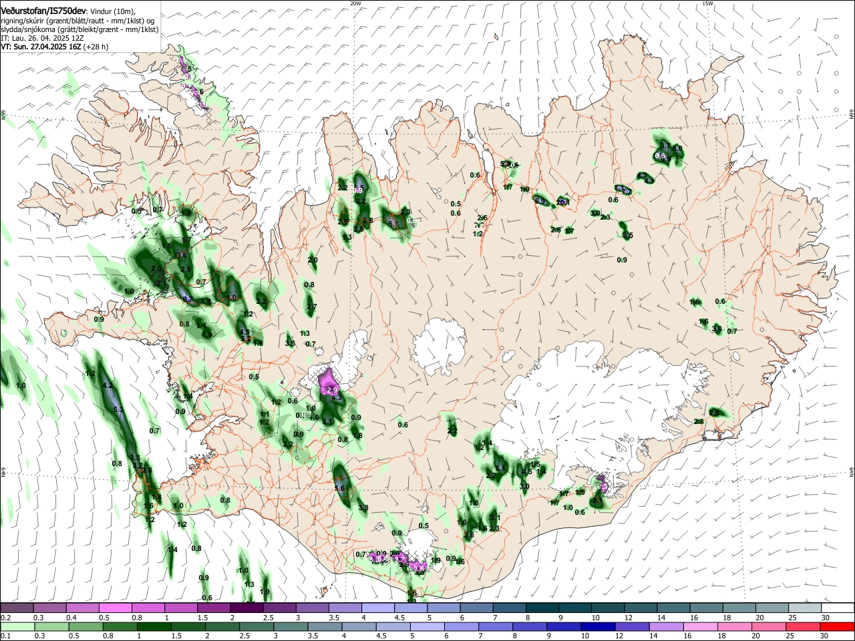Select the lavender upper legend swatch labeled 4

(378, 608)
